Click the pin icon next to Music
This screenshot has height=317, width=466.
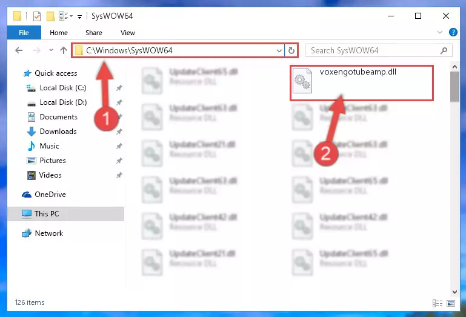tap(119, 146)
